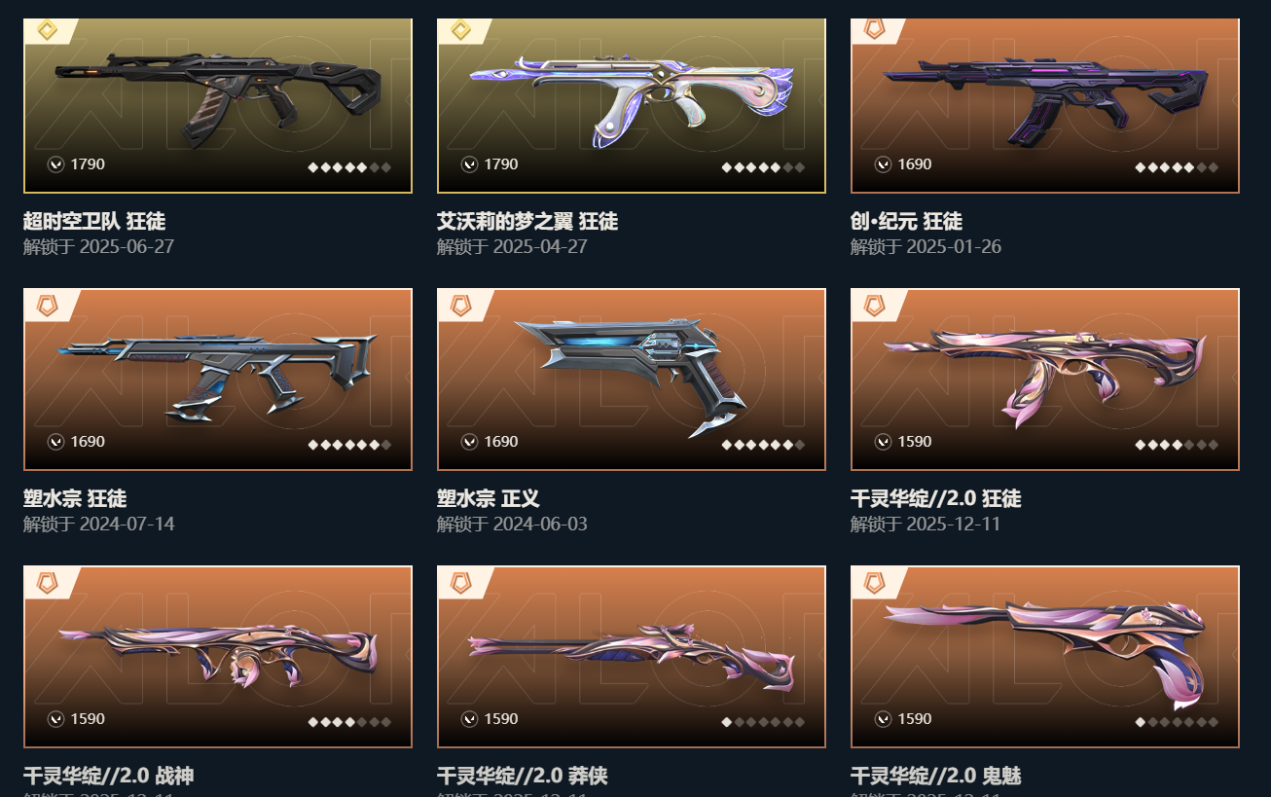Click the 创•纪元 狂徒 title text
This screenshot has width=1271, height=797.
tap(906, 221)
